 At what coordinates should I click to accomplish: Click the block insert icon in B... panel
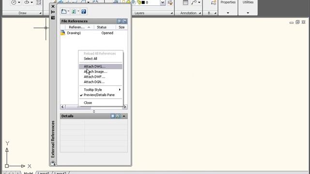coord(213,2)
